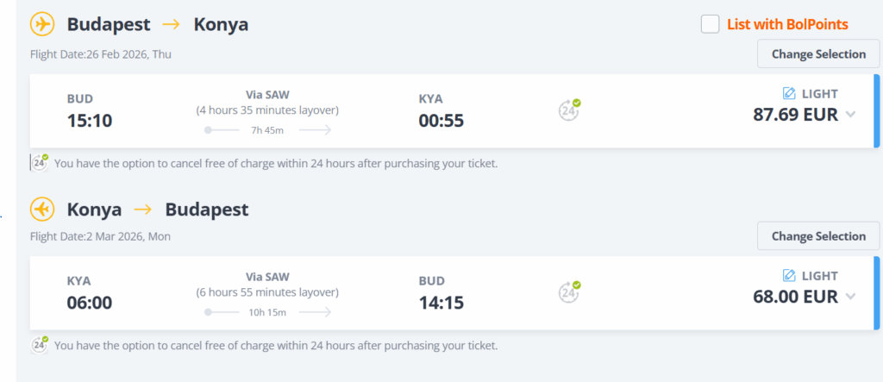883x382 pixels.
Task: Click the small 24h icon under return flight
Action: pos(40,345)
